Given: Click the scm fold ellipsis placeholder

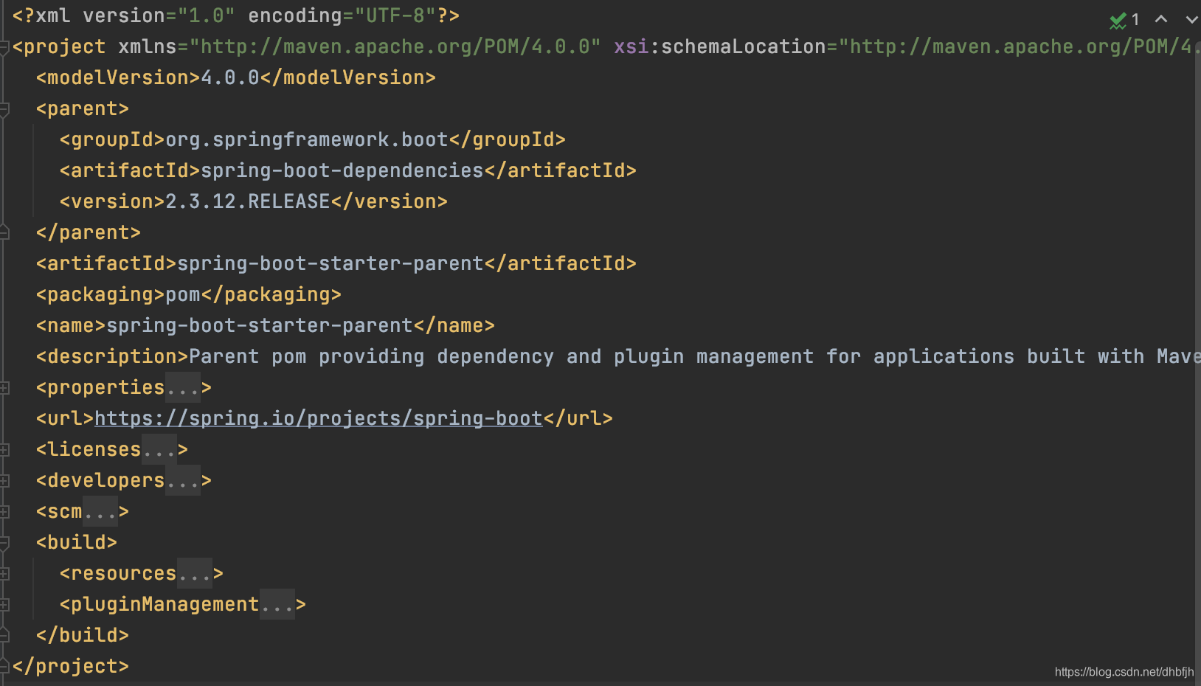Looking at the screenshot, I should point(100,511).
